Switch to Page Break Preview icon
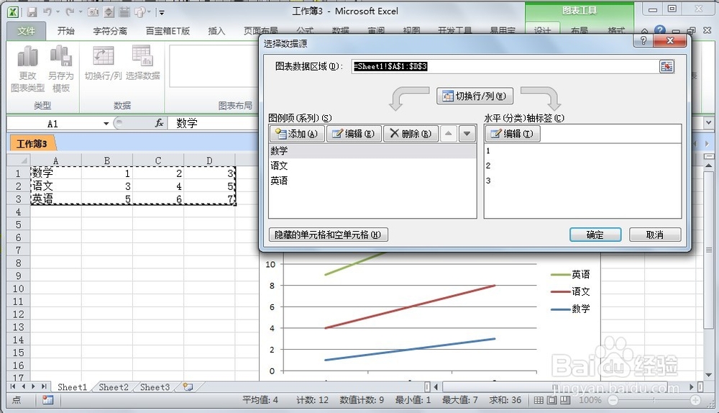 pos(565,400)
